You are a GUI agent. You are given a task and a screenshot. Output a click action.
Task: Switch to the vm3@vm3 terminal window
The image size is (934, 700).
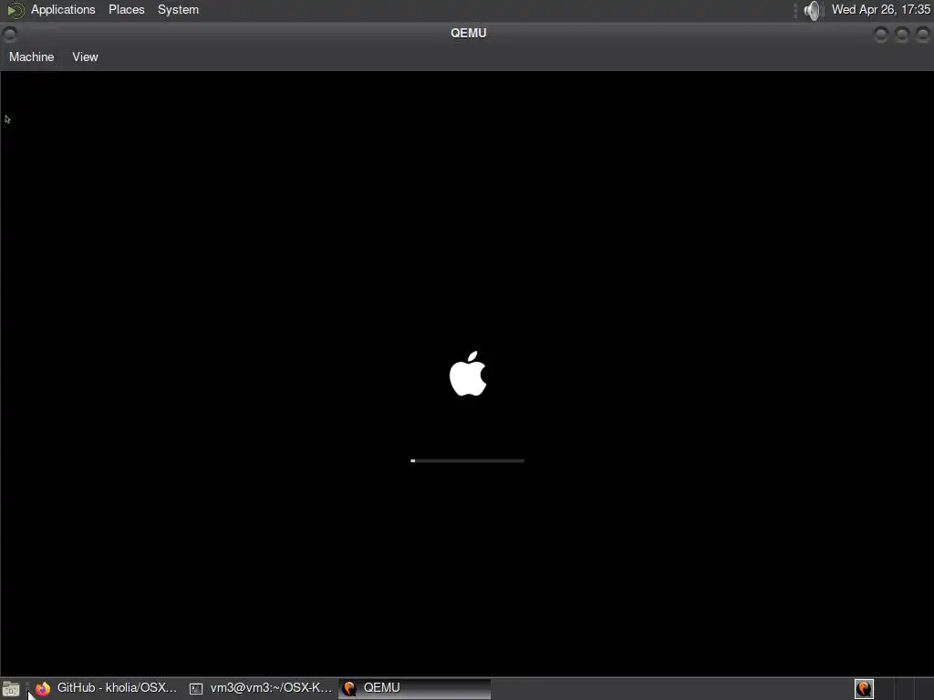pyautogui.click(x=261, y=688)
